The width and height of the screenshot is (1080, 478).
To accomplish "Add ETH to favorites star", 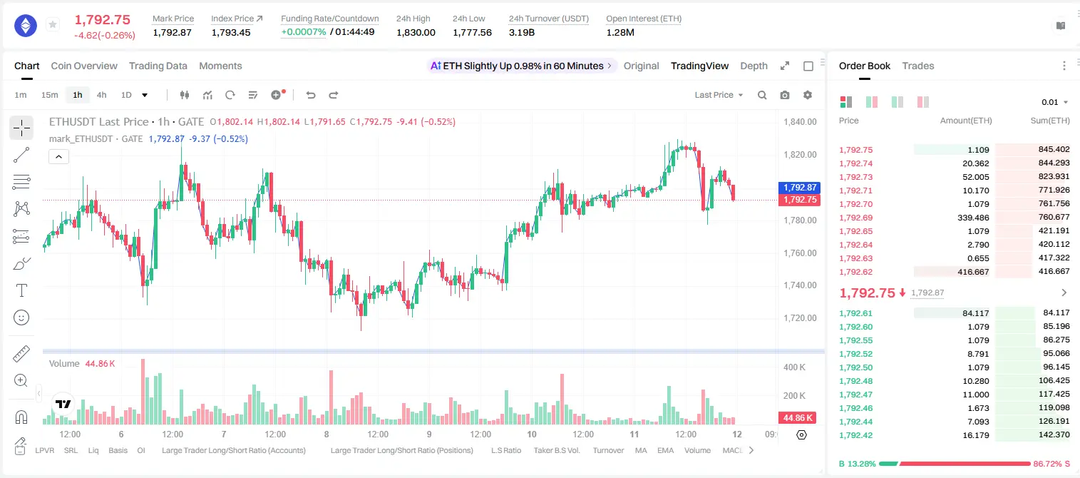I will coord(53,25).
